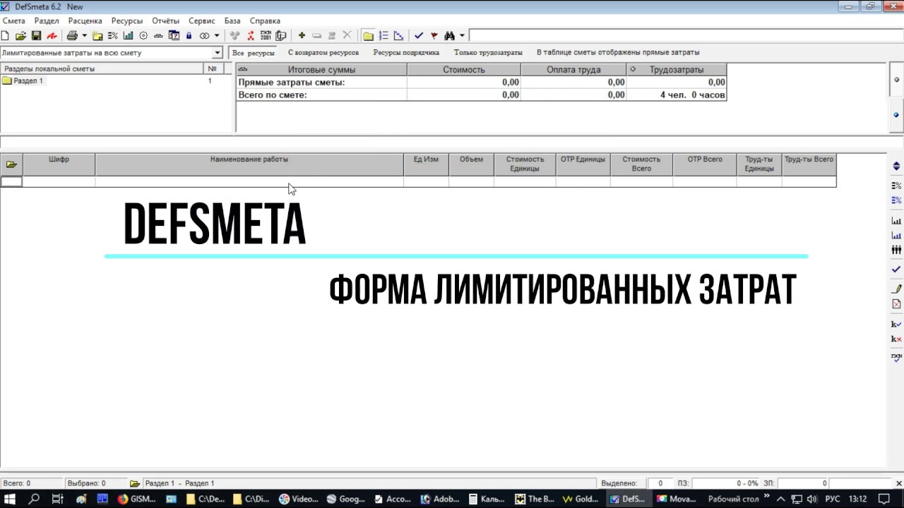Open the Раздел menu
904x508 pixels.
(47, 21)
